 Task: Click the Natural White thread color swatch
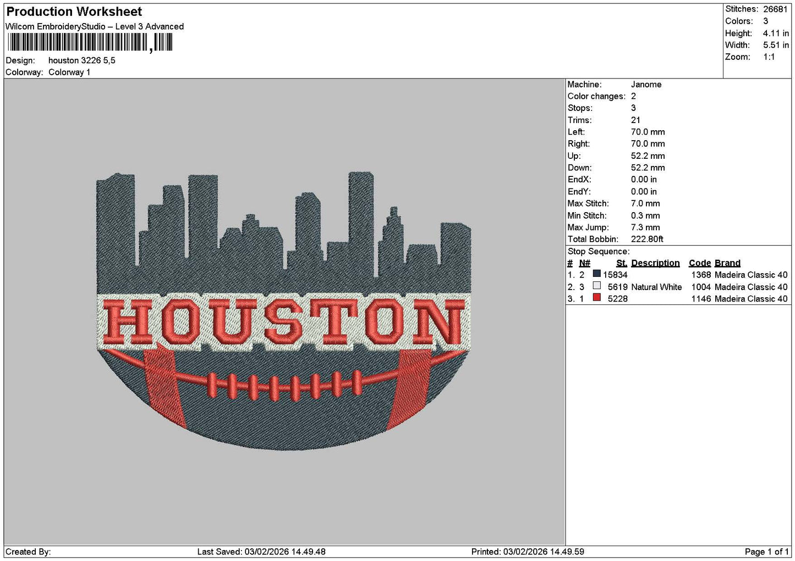(596, 286)
